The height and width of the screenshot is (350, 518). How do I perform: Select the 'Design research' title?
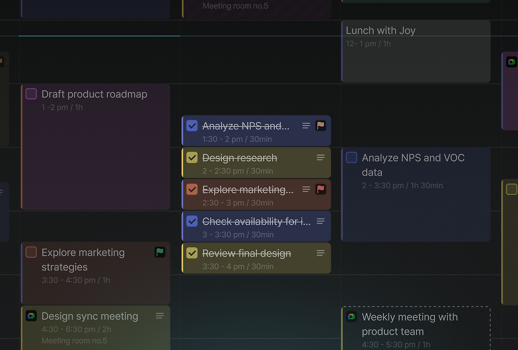coord(240,158)
